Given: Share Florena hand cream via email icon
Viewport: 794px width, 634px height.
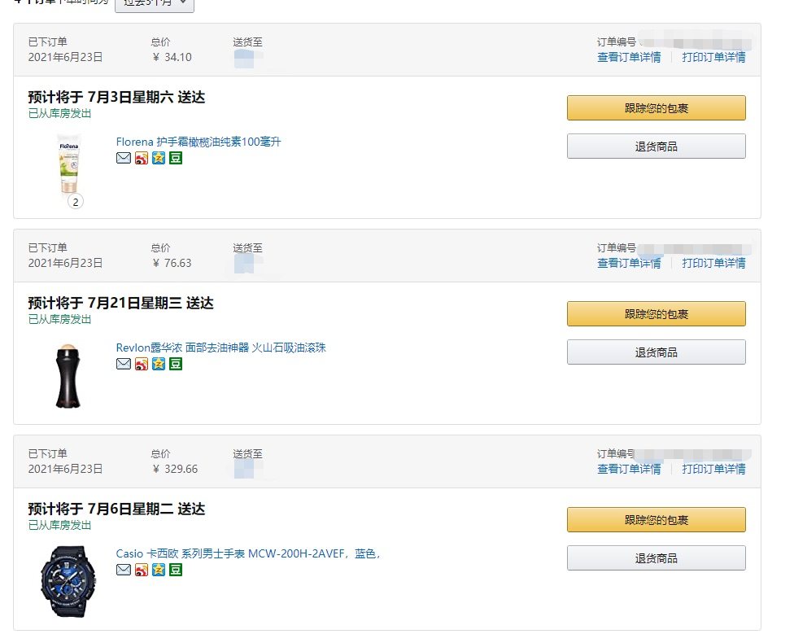Looking at the screenshot, I should pos(123,158).
